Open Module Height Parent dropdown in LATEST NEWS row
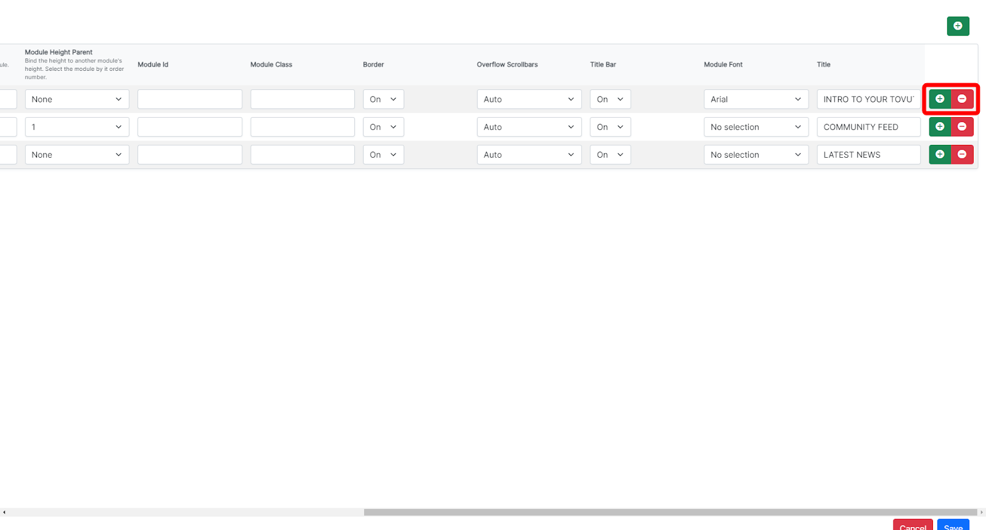The height and width of the screenshot is (530, 986). 77,155
